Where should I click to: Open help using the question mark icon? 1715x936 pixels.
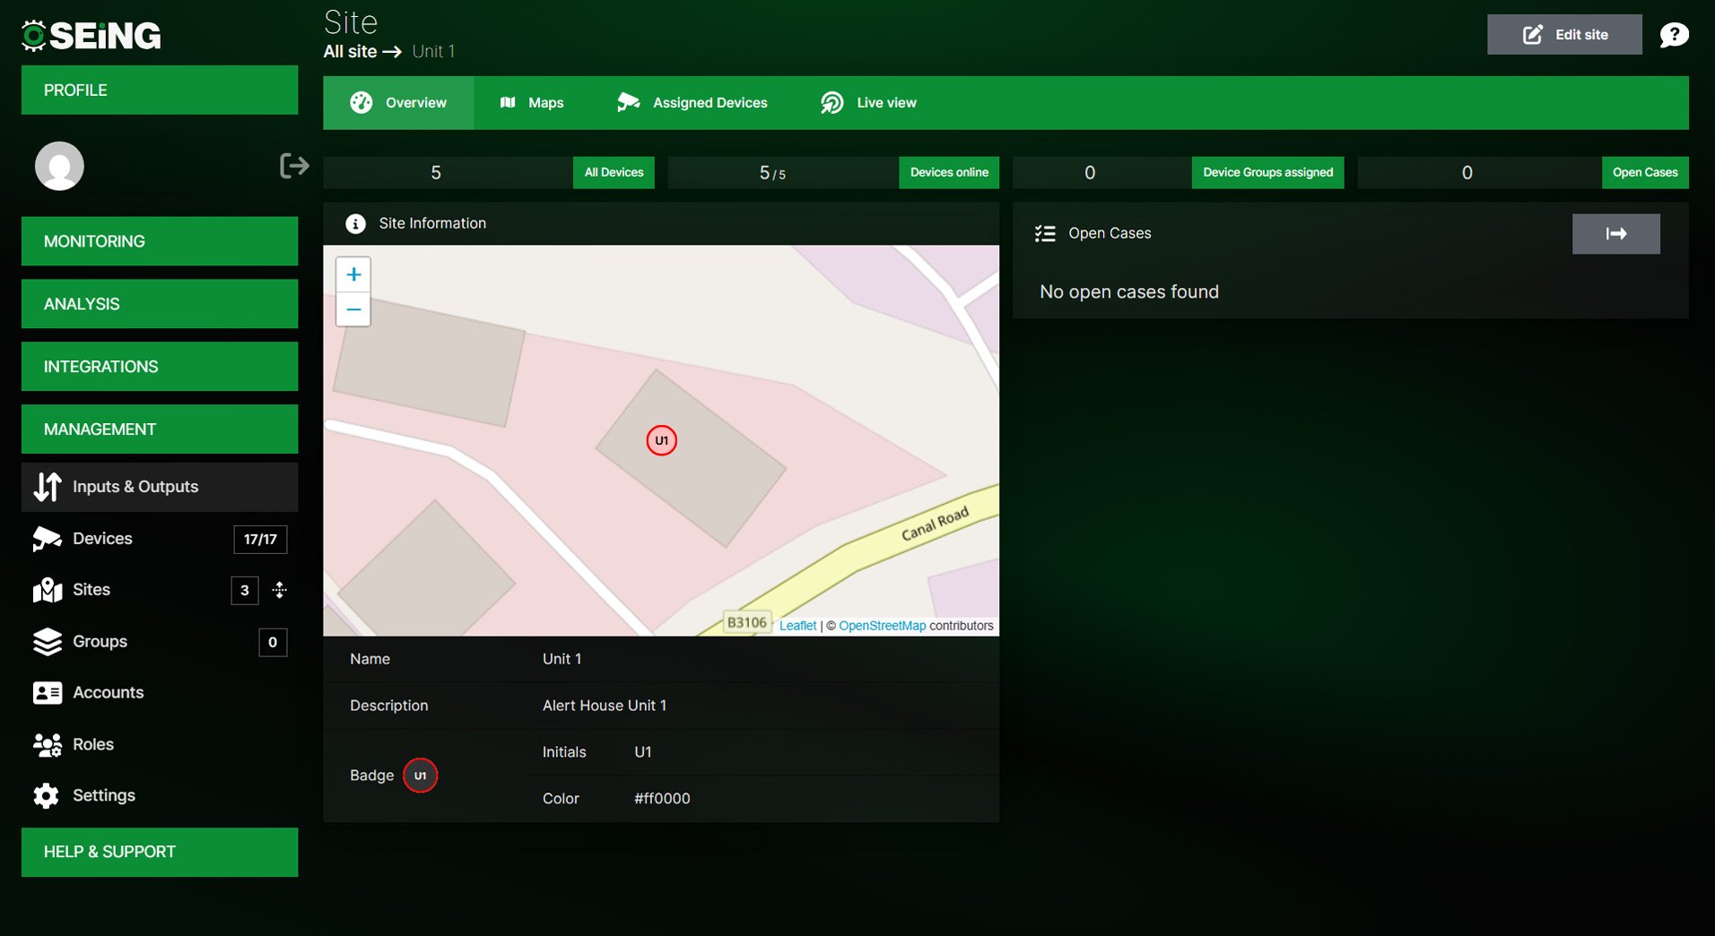pos(1676,34)
